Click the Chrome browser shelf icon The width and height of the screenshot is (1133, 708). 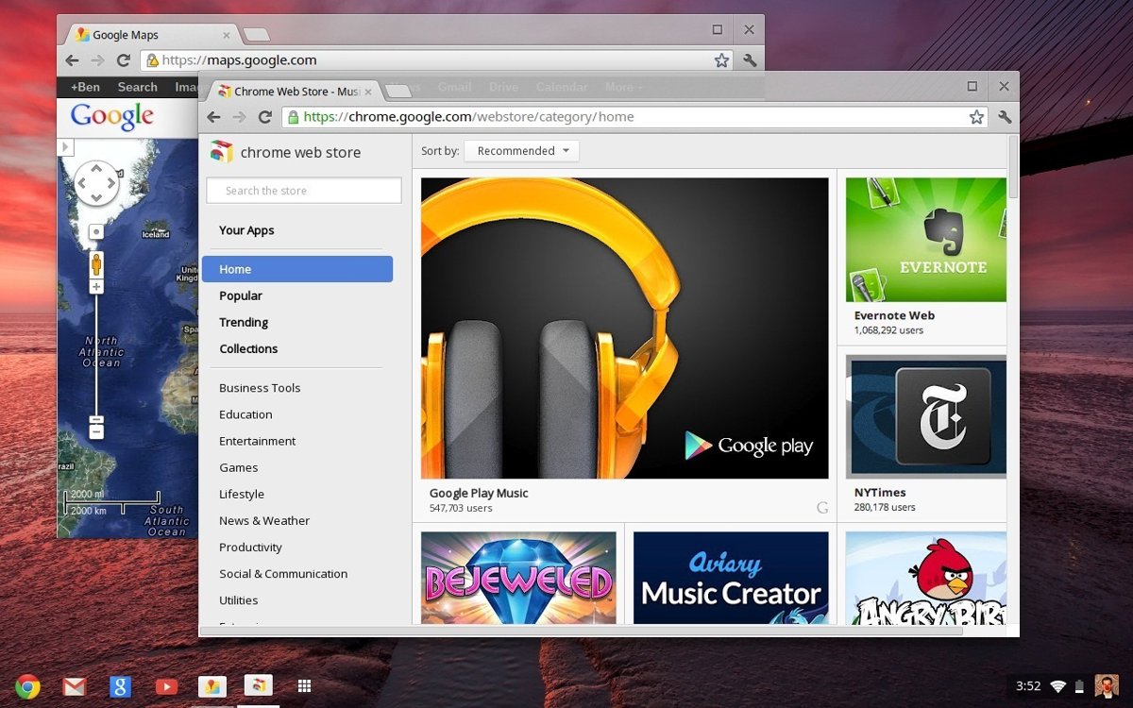point(27,686)
